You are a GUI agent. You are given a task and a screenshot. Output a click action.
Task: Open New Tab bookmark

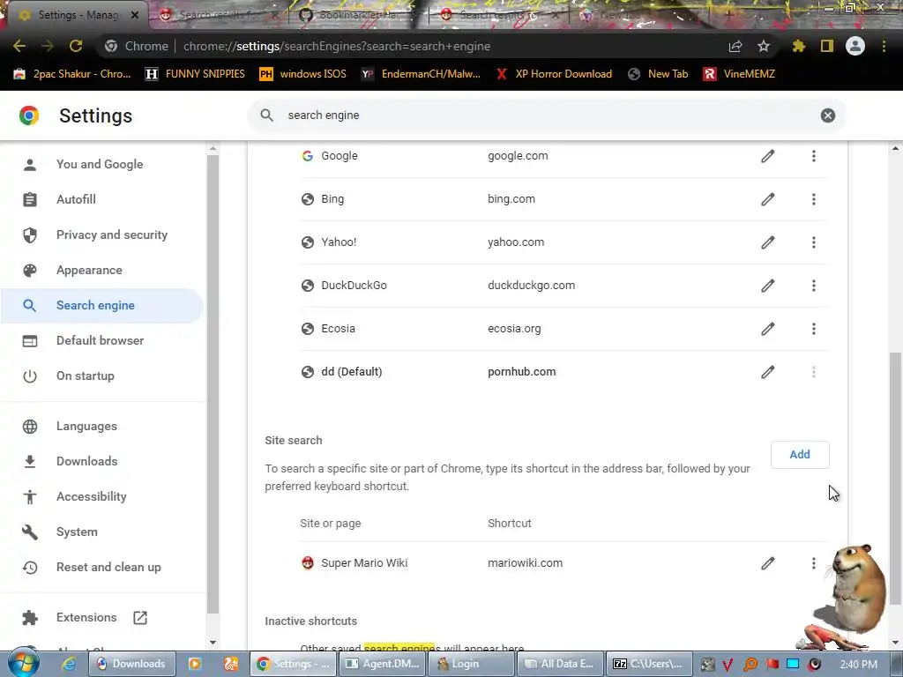tap(658, 74)
